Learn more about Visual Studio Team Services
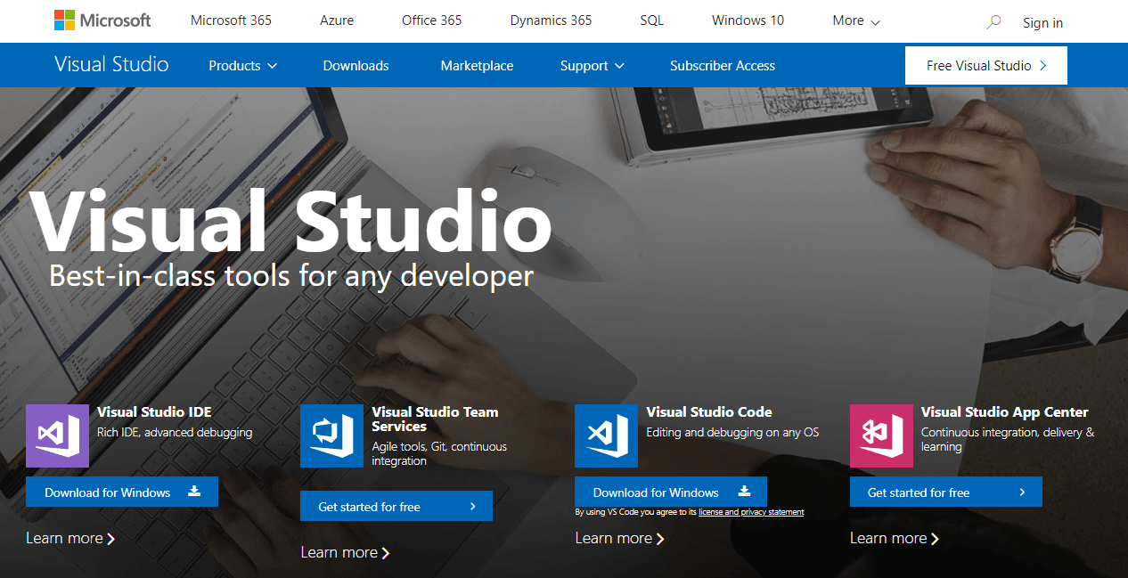The width and height of the screenshot is (1128, 578). coord(345,552)
